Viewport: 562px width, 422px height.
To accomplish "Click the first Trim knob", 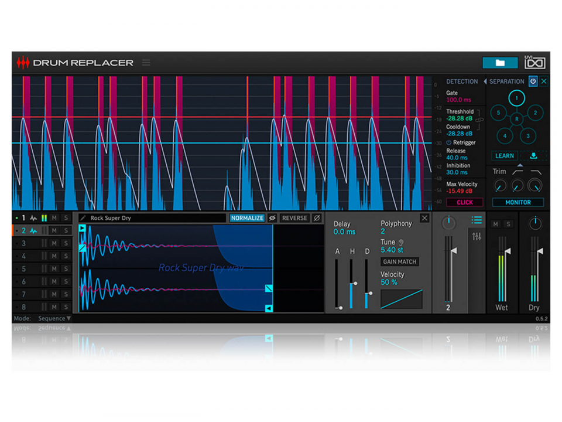I will tap(500, 186).
